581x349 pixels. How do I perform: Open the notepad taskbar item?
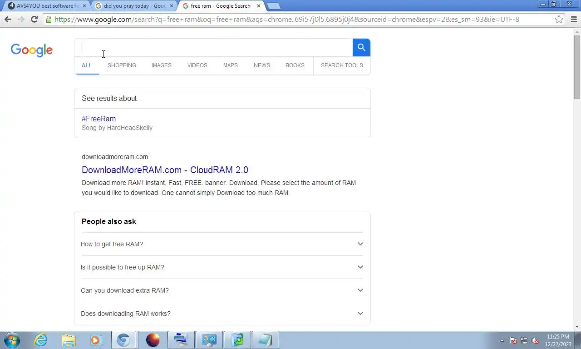265,340
